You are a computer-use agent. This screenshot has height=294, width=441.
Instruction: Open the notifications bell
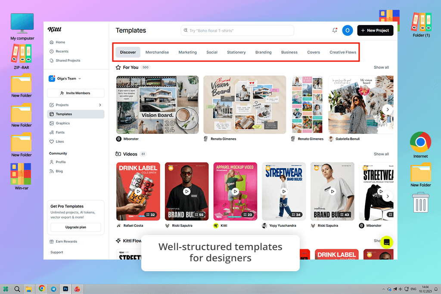pyautogui.click(x=335, y=30)
